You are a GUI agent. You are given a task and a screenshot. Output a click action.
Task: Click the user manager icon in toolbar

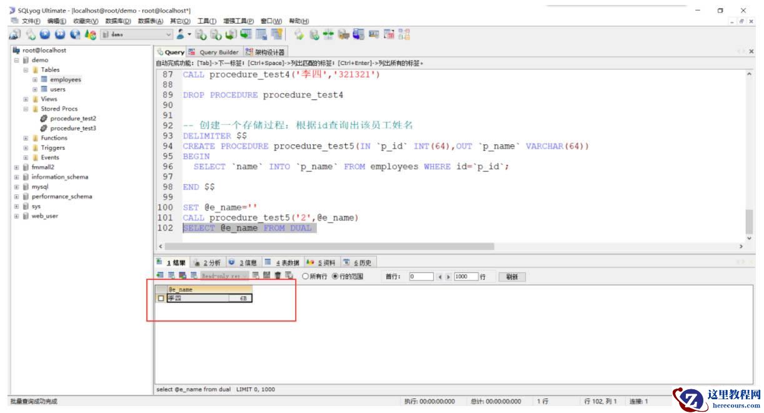coord(180,35)
